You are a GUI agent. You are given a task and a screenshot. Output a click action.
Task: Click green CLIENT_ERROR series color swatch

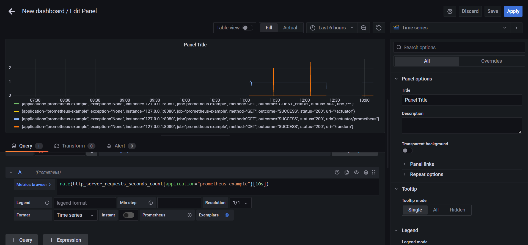pyautogui.click(x=16, y=104)
